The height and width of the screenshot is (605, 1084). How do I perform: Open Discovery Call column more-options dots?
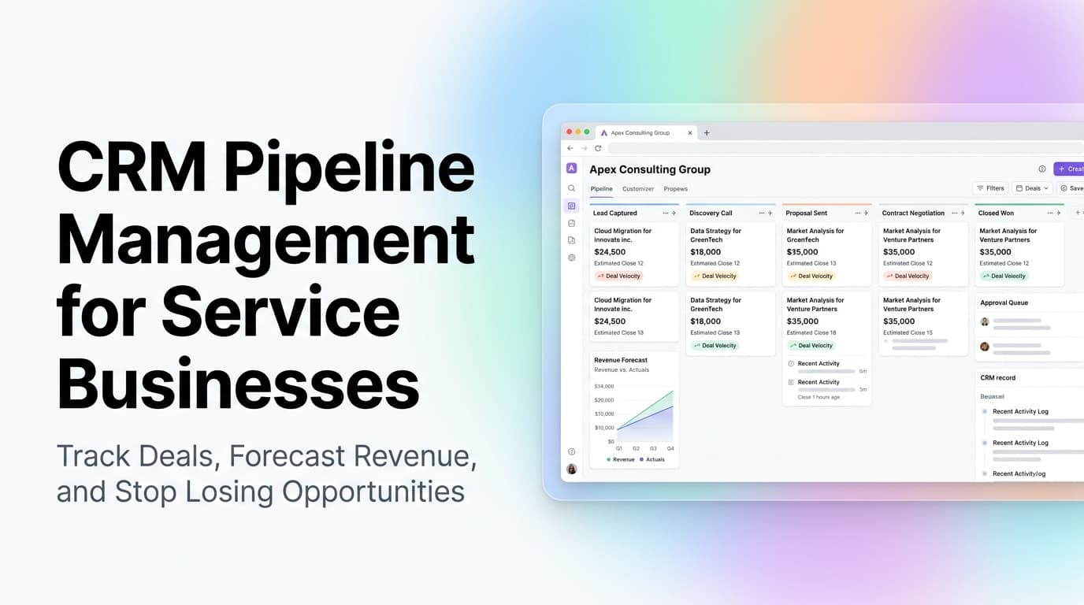(x=762, y=213)
